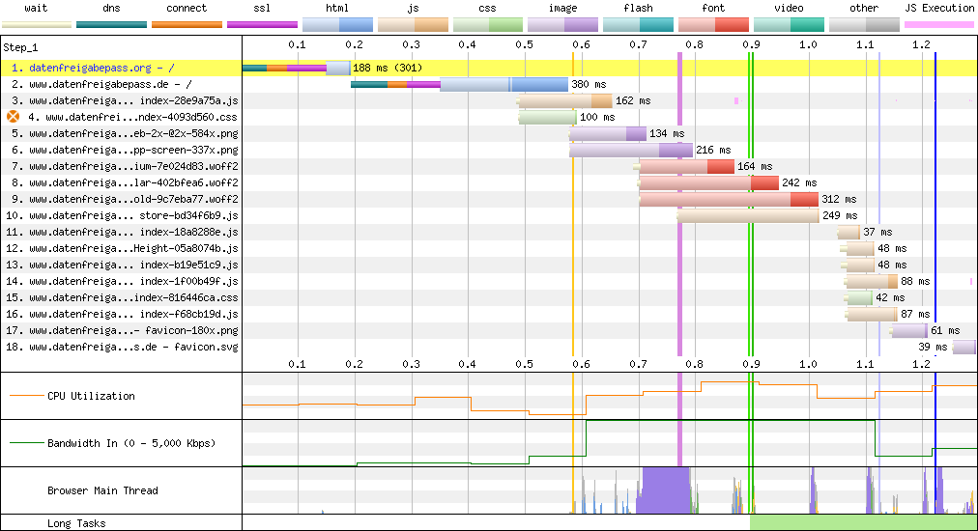Image resolution: width=978 pixels, height=531 pixels.
Task: Click the green Long Tasks bar
Action: click(863, 522)
